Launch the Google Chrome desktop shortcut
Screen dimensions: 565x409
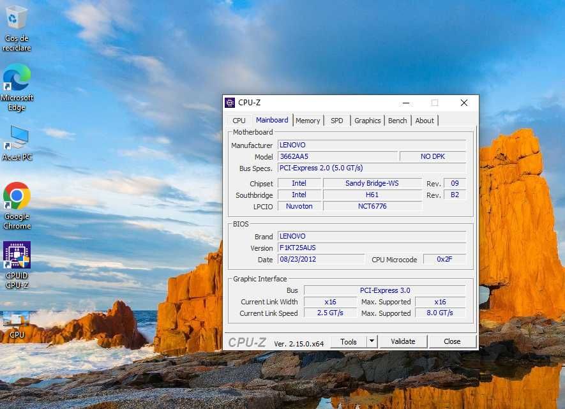[17, 206]
